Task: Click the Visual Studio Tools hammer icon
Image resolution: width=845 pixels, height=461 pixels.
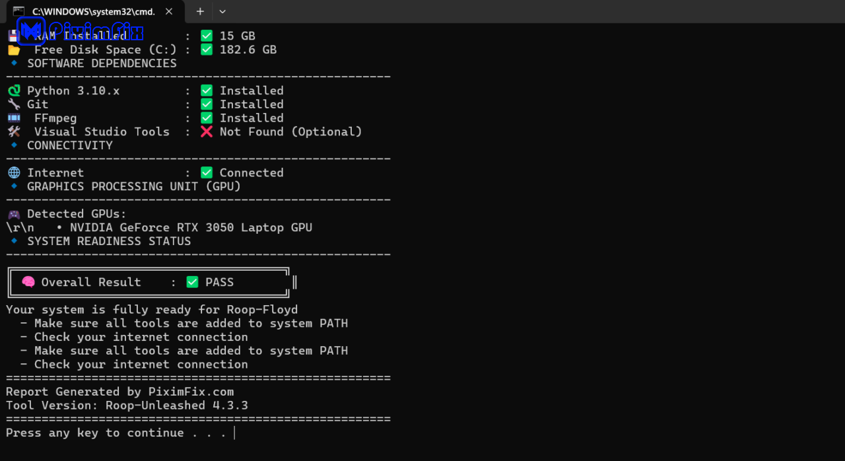Action: click(x=14, y=131)
